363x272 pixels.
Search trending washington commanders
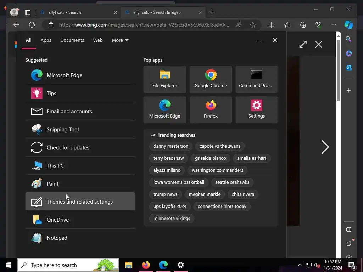pyautogui.click(x=217, y=170)
